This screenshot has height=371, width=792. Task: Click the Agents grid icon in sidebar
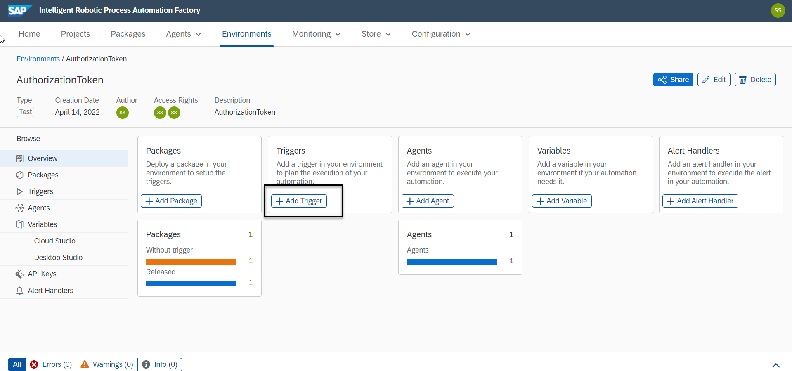point(19,208)
